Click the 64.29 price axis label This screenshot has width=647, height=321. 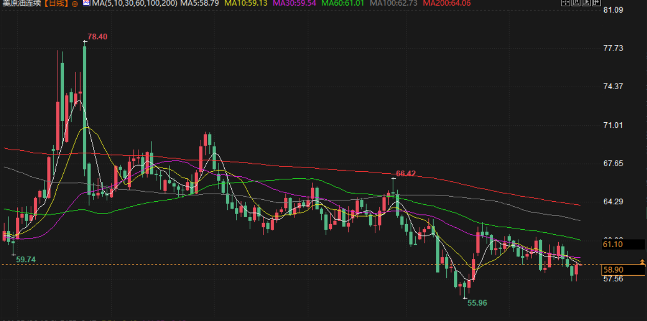point(613,202)
